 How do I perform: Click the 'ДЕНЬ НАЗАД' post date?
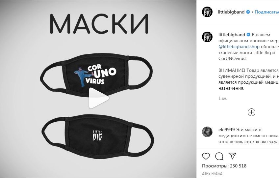(212, 173)
